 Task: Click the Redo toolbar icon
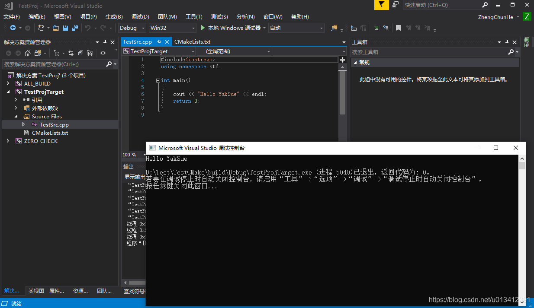coord(103,28)
